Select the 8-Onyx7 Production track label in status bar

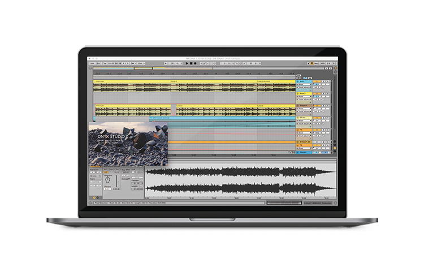pyautogui.click(x=318, y=203)
